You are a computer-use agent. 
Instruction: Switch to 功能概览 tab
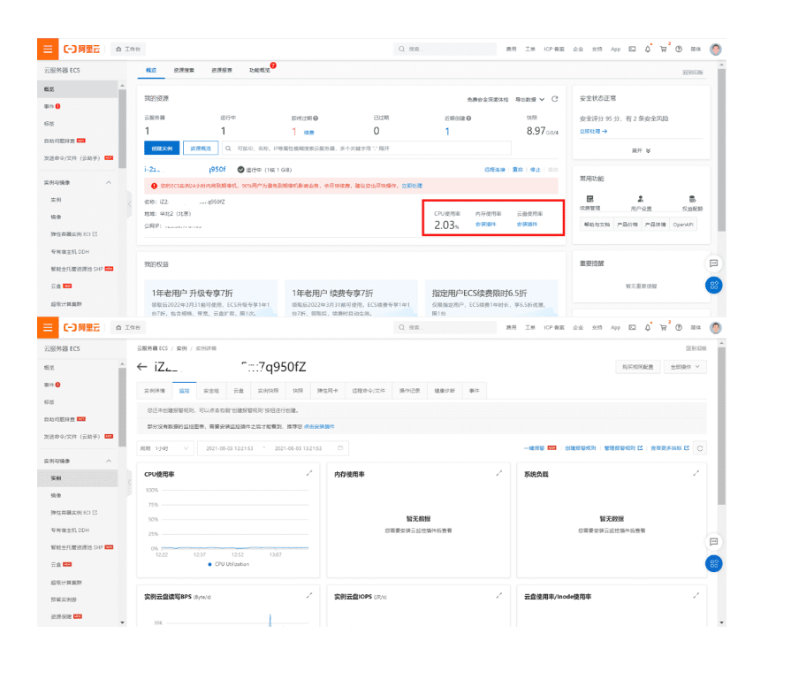(259, 70)
